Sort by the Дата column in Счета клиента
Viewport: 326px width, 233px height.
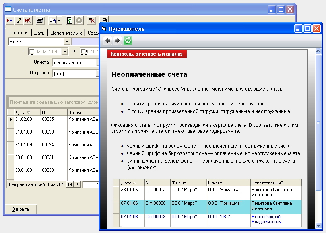point(27,113)
